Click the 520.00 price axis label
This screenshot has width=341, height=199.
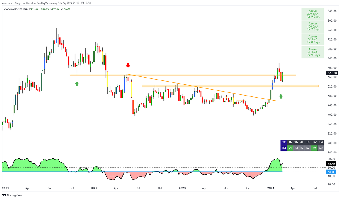(x=332, y=86)
